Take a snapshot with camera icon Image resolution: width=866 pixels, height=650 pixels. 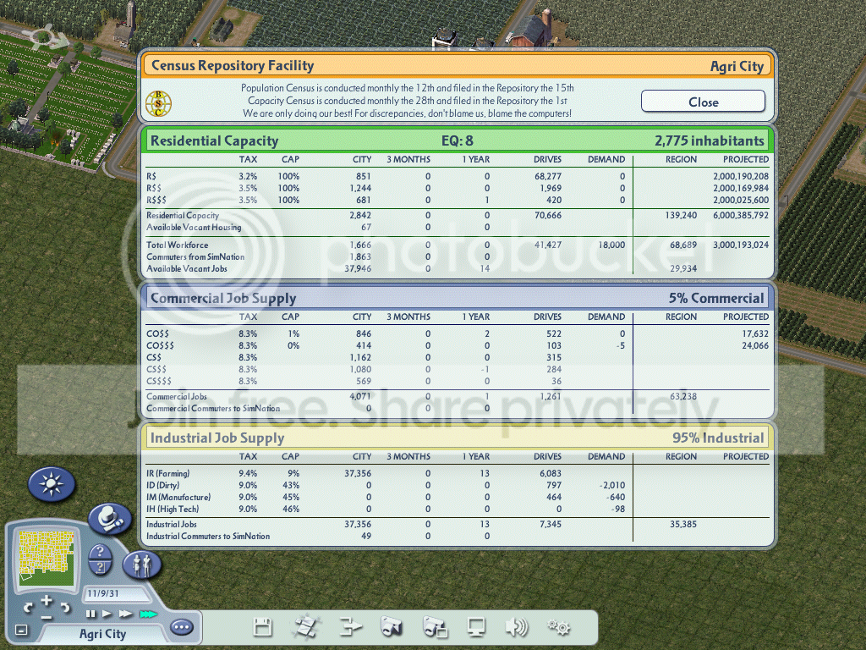click(392, 627)
